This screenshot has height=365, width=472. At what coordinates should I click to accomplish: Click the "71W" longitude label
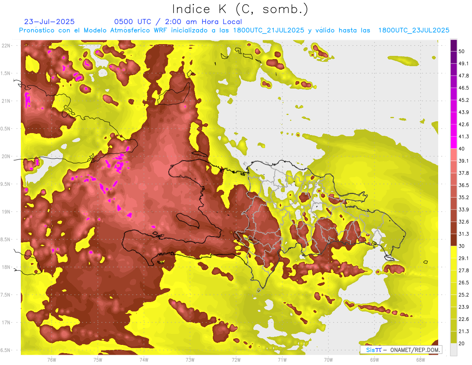coord(282,359)
